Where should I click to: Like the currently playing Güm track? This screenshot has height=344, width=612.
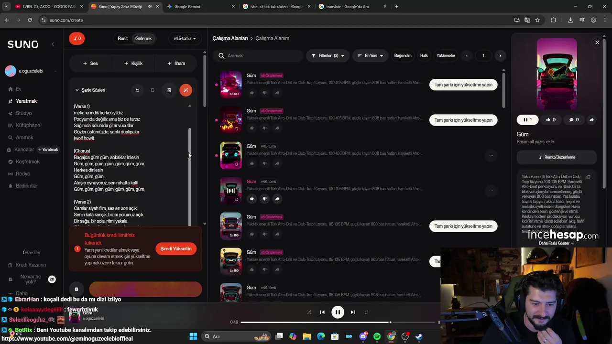pos(251,199)
